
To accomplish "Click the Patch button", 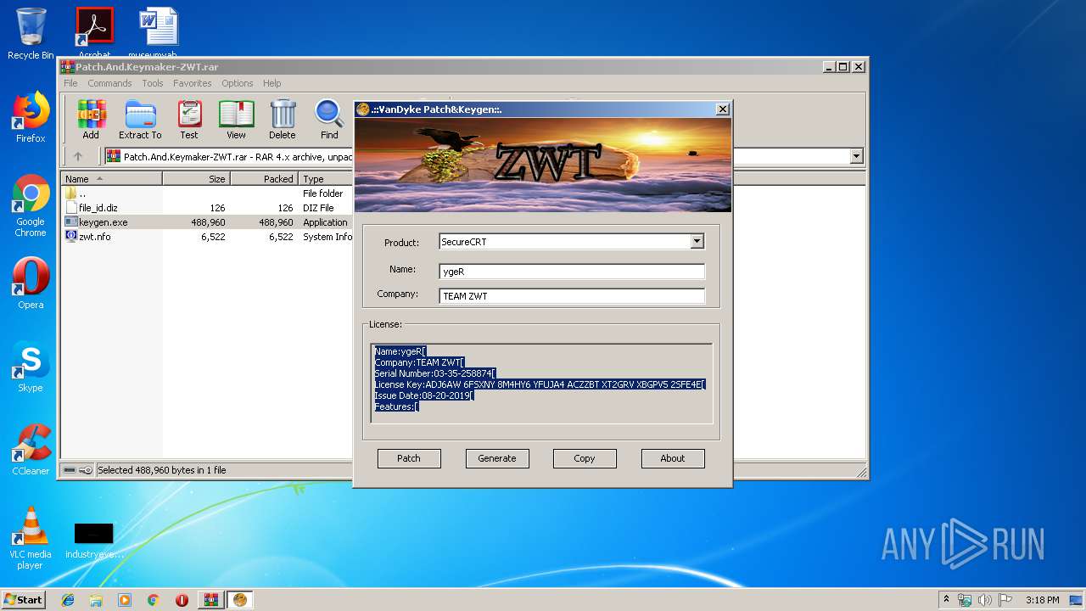I will (x=409, y=458).
